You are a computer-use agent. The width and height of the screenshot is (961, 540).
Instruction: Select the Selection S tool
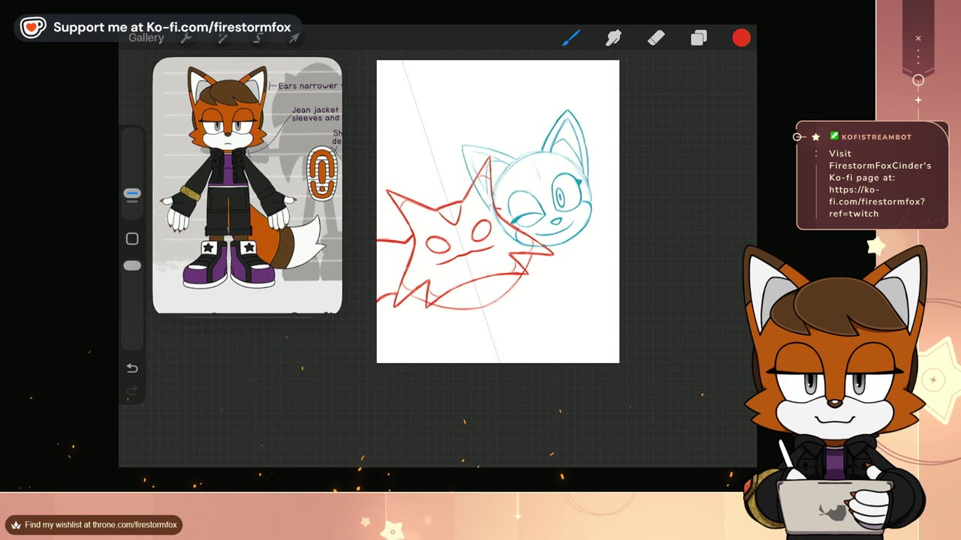point(258,37)
